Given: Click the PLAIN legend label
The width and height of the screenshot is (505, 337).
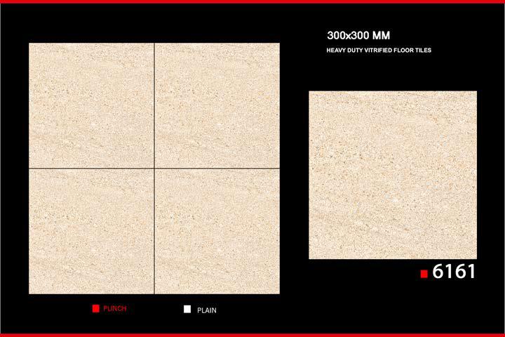Looking at the screenshot, I should tap(207, 310).
